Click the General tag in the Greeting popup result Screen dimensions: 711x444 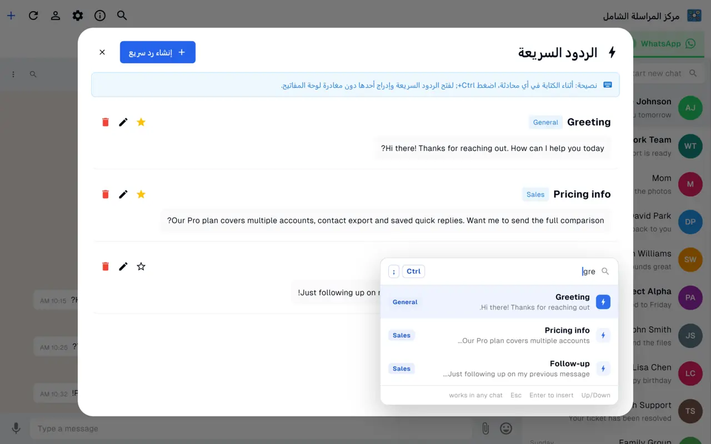(405, 302)
